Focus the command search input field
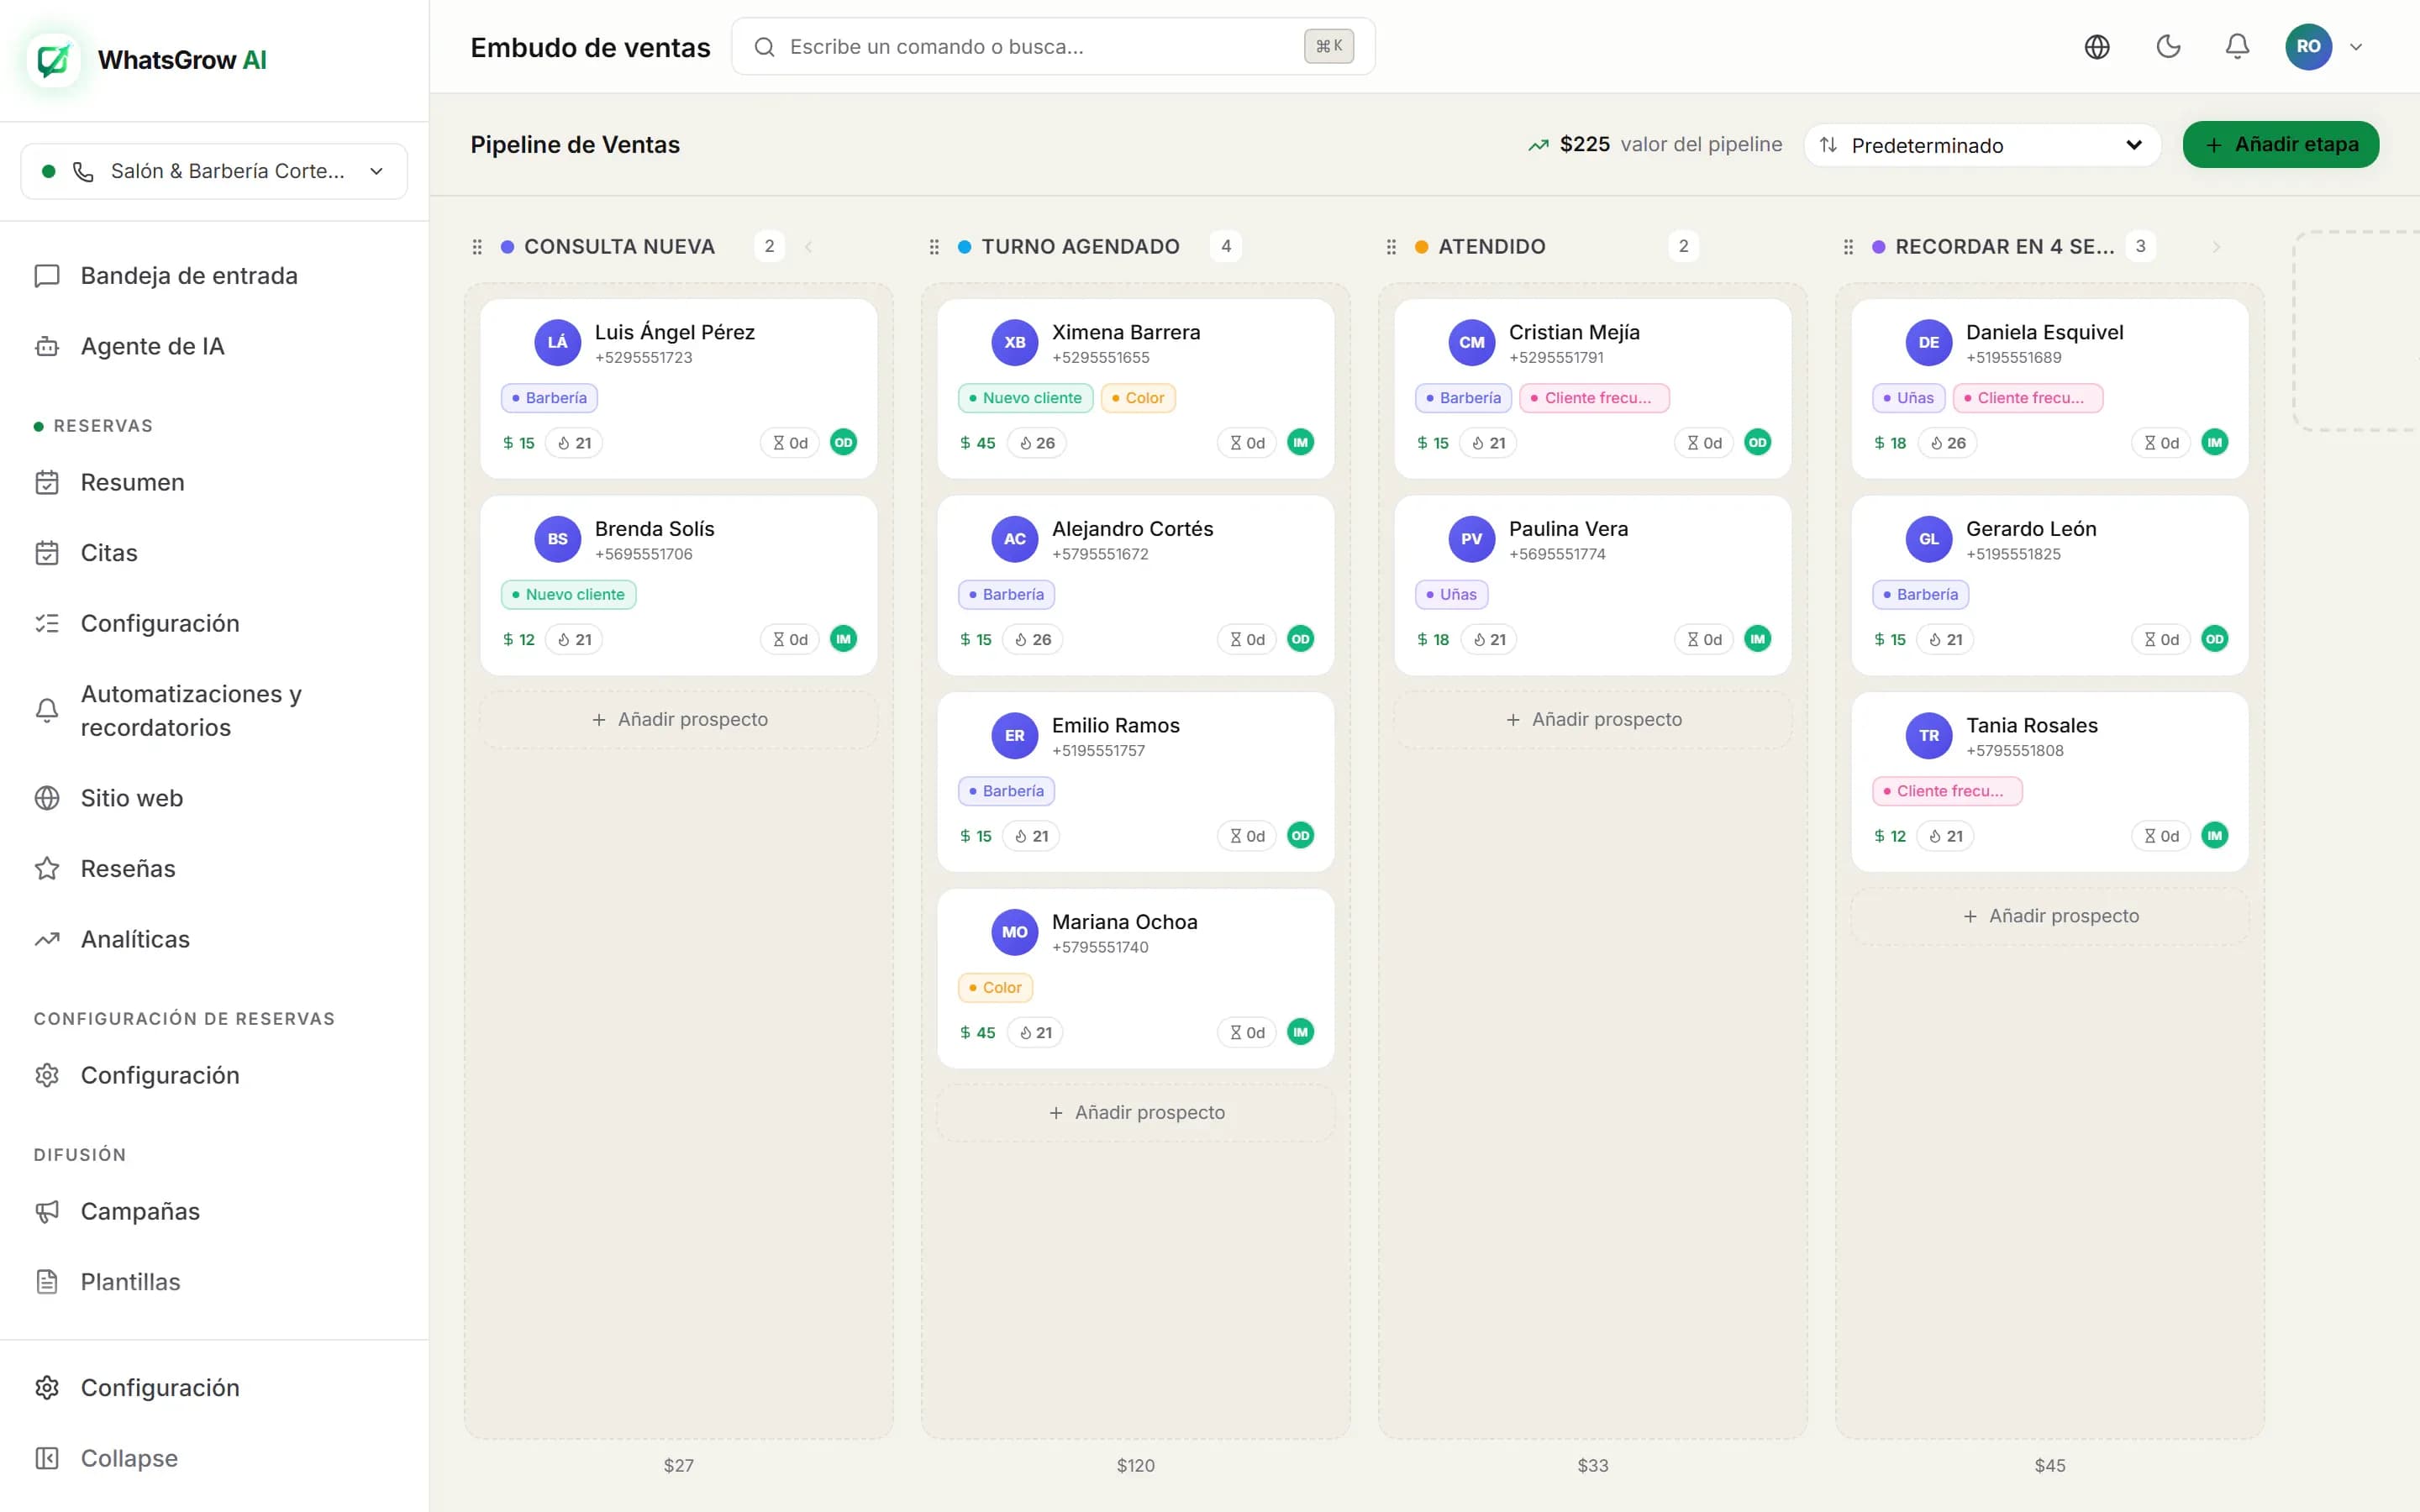The height and width of the screenshot is (1512, 2420). pyautogui.click(x=1053, y=47)
